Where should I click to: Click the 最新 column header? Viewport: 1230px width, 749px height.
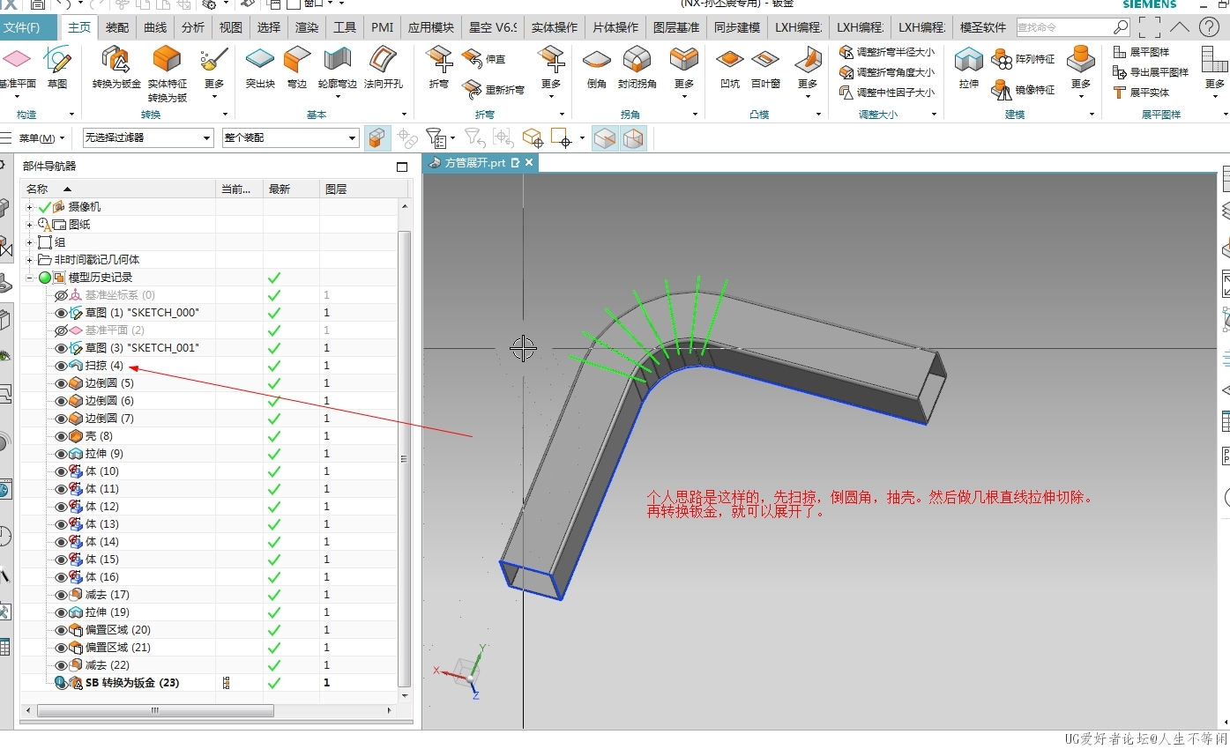pos(291,189)
